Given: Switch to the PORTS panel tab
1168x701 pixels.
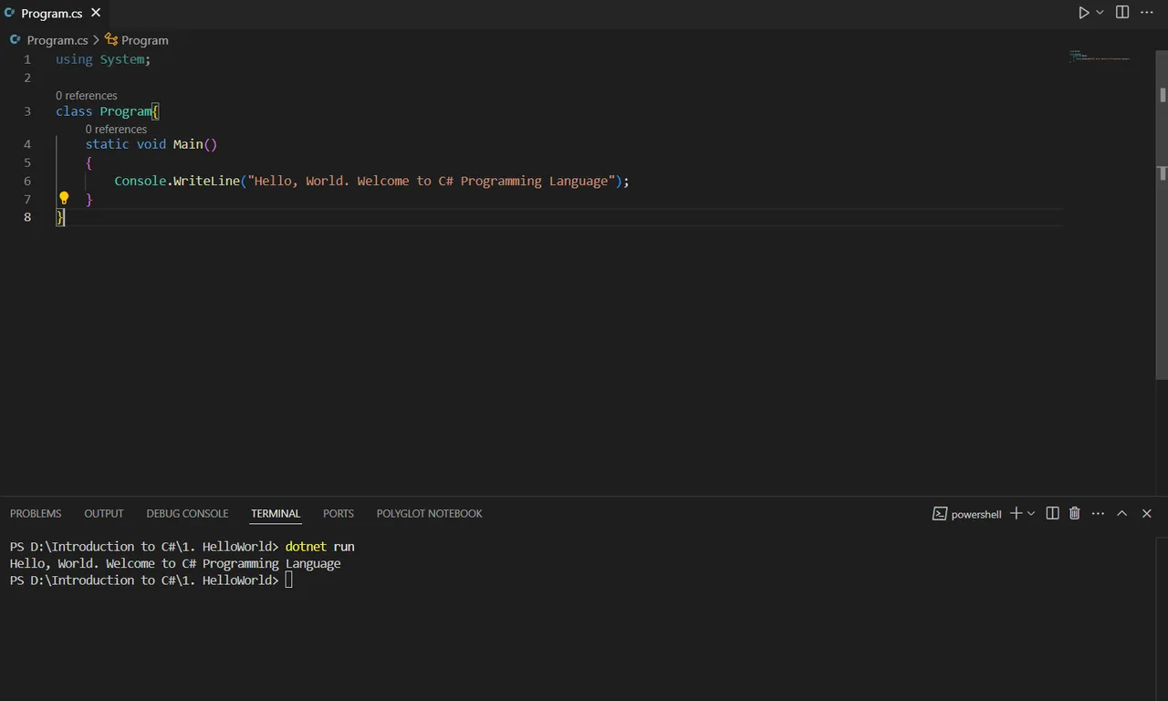Looking at the screenshot, I should pyautogui.click(x=339, y=514).
